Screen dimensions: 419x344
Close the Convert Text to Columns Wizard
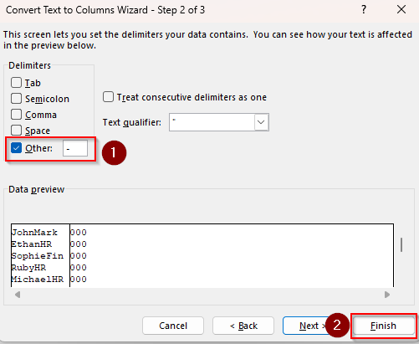pyautogui.click(x=401, y=10)
